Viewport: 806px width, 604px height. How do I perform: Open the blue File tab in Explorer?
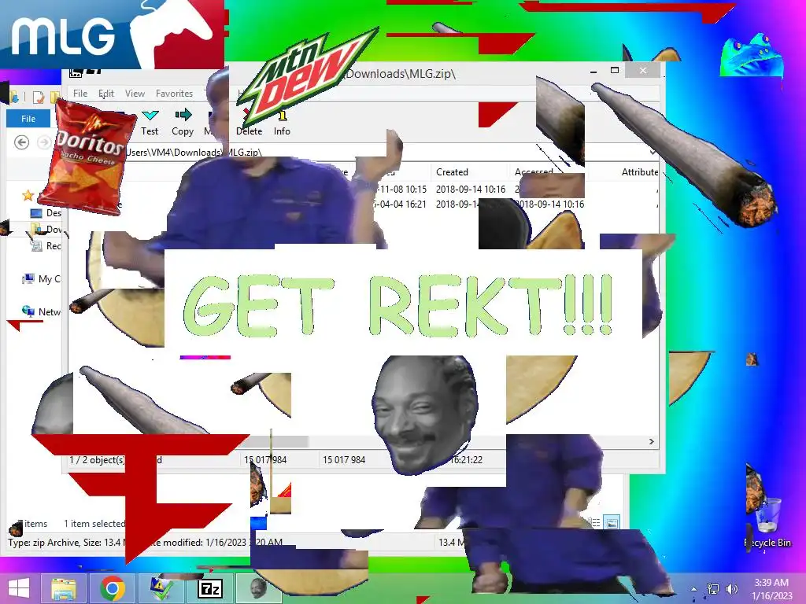[x=28, y=119]
